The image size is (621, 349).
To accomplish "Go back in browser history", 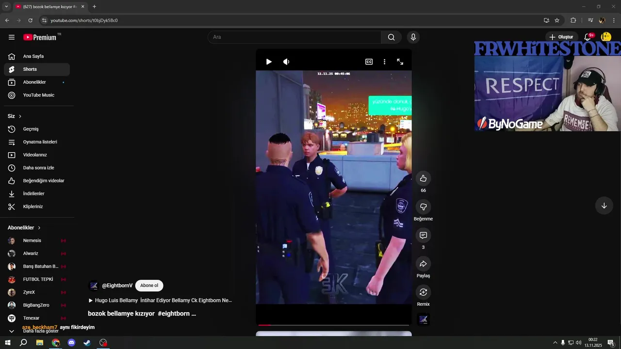I will 7,20.
